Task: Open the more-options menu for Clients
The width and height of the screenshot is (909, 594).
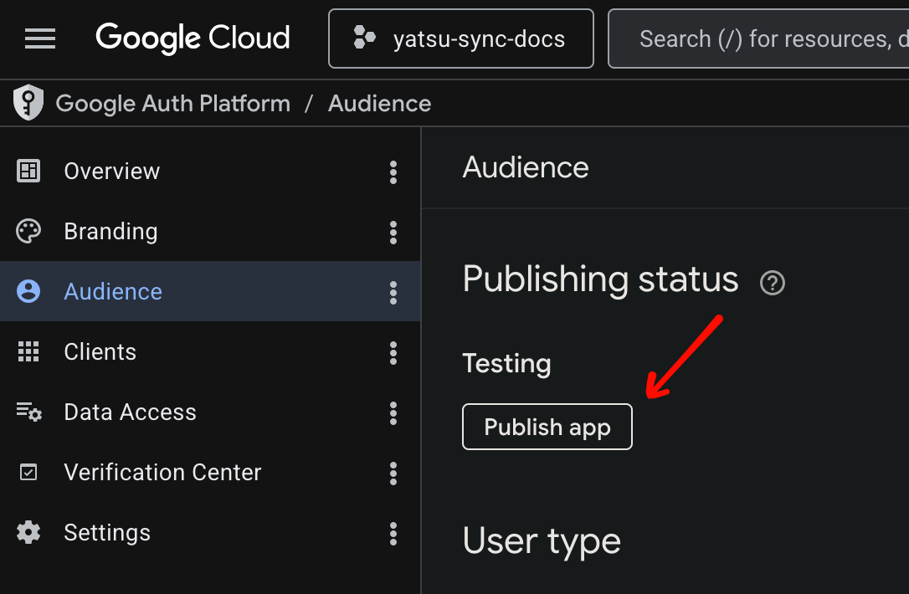Action: [393, 353]
